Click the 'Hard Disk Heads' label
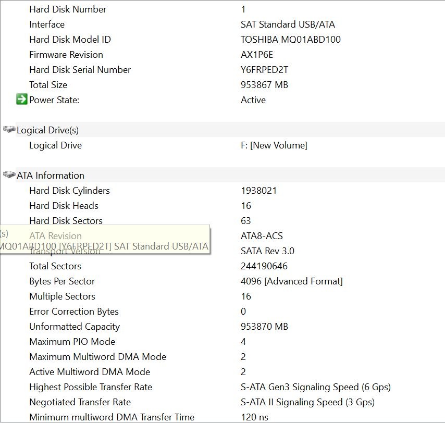The image size is (445, 423). click(x=64, y=205)
